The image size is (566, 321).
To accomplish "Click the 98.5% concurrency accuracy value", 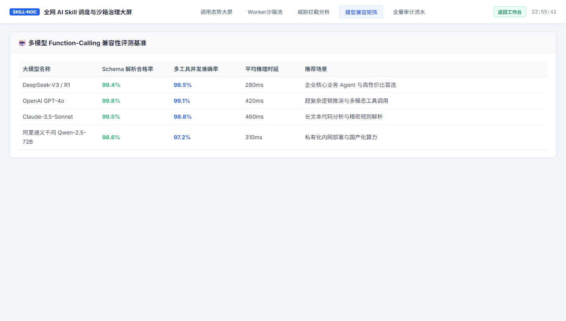I will pyautogui.click(x=183, y=85).
